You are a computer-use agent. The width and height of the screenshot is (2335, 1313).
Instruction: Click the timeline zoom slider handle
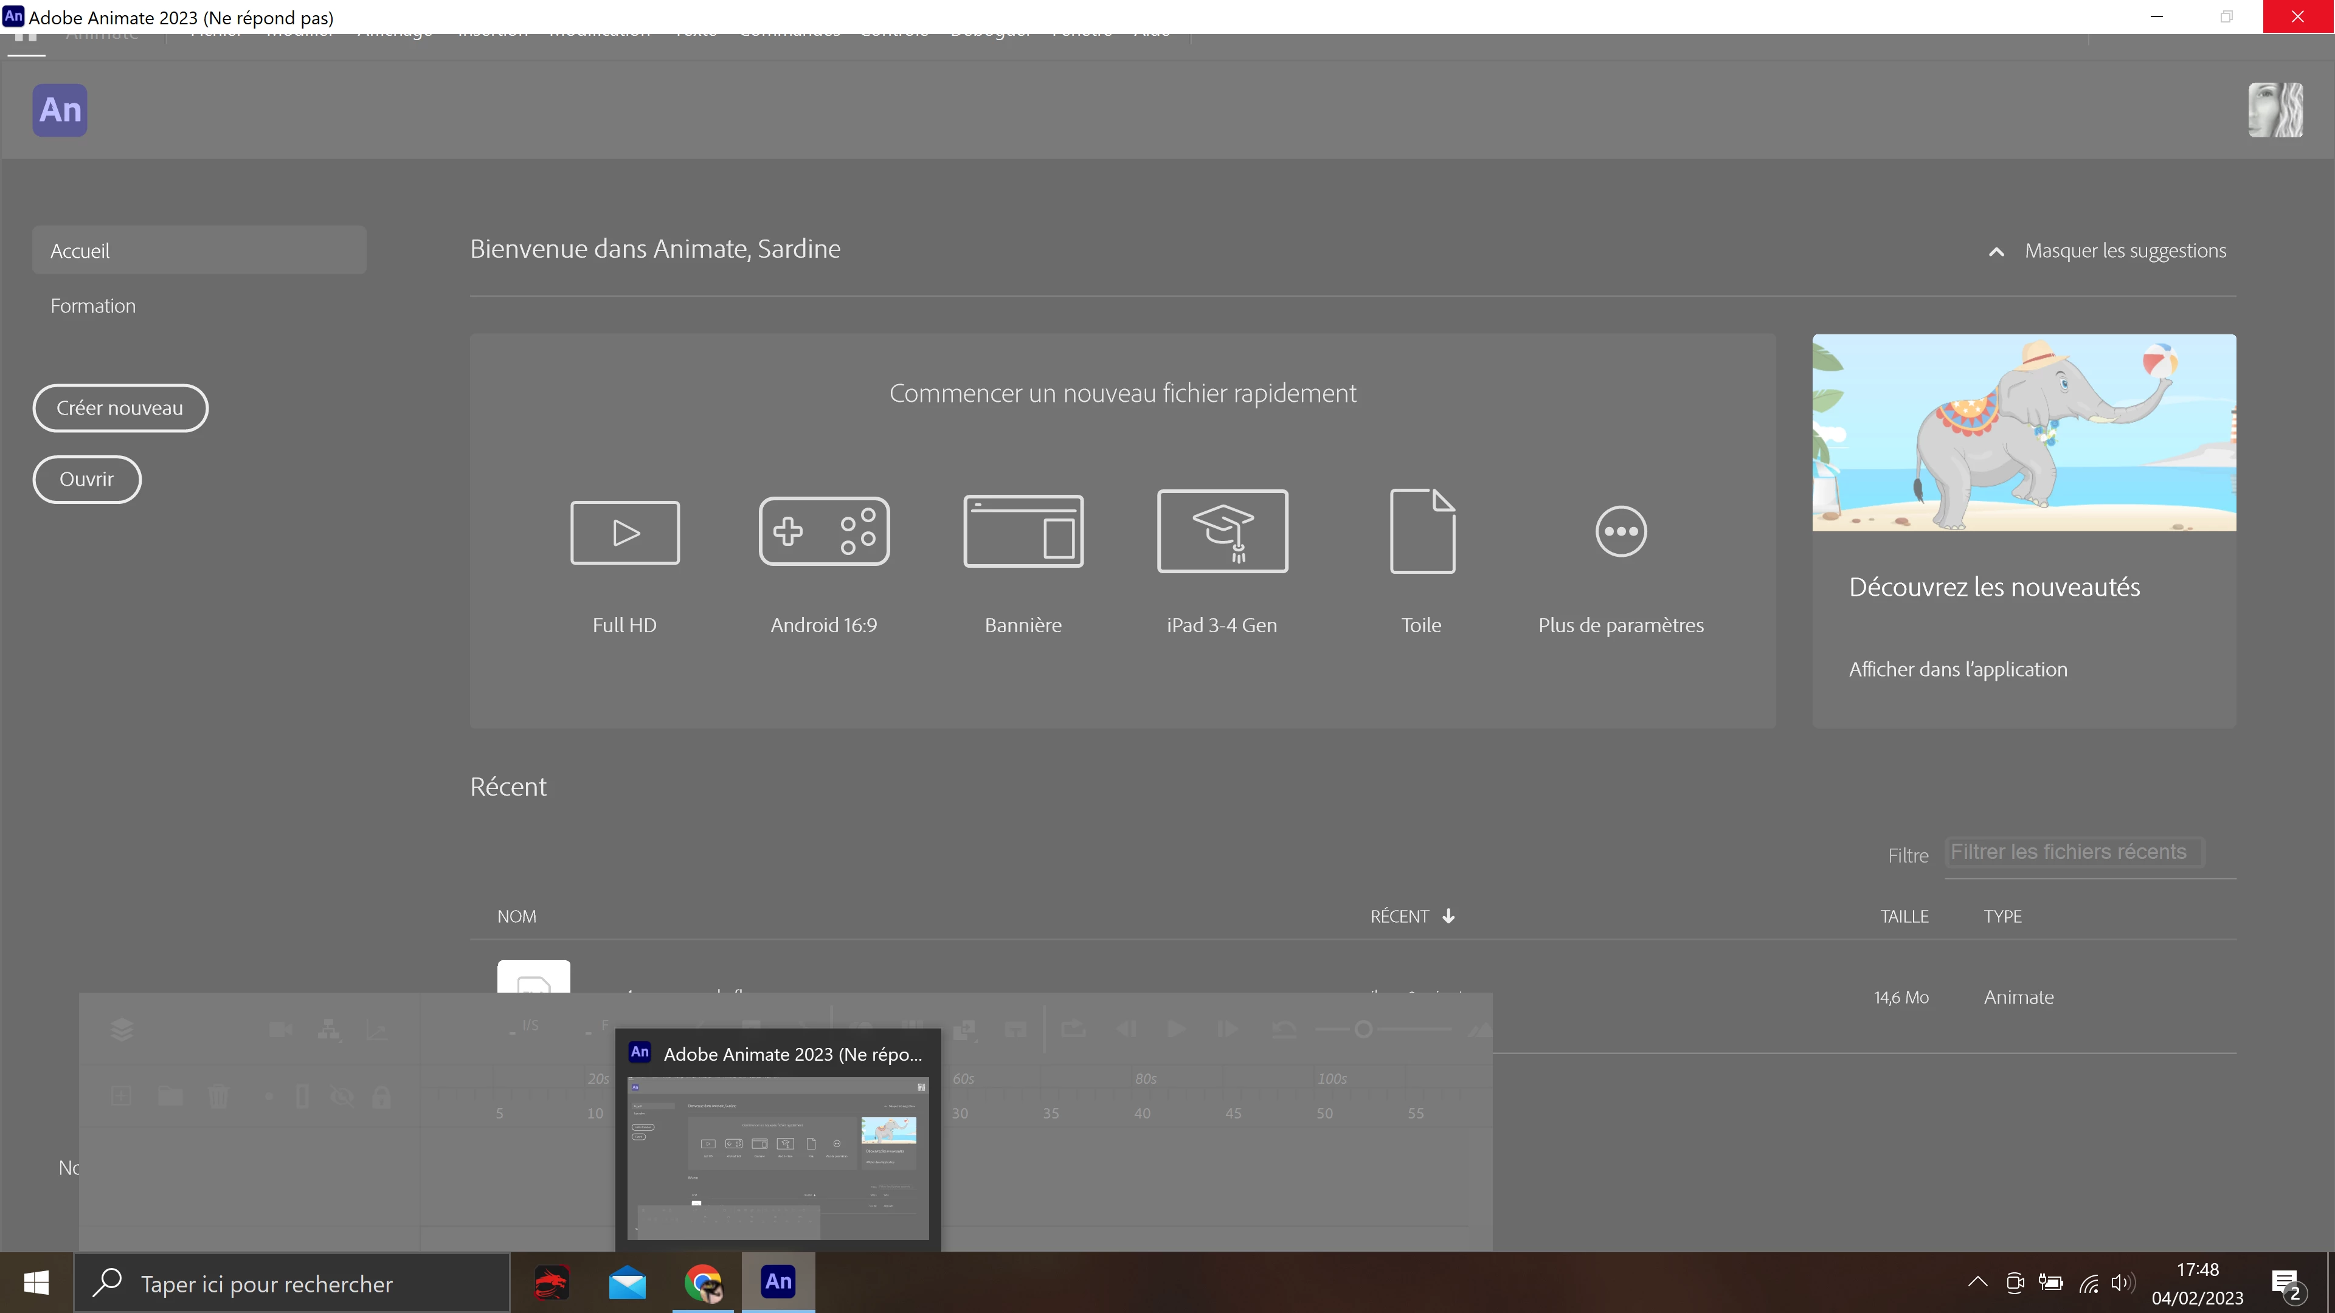[x=1363, y=1029]
